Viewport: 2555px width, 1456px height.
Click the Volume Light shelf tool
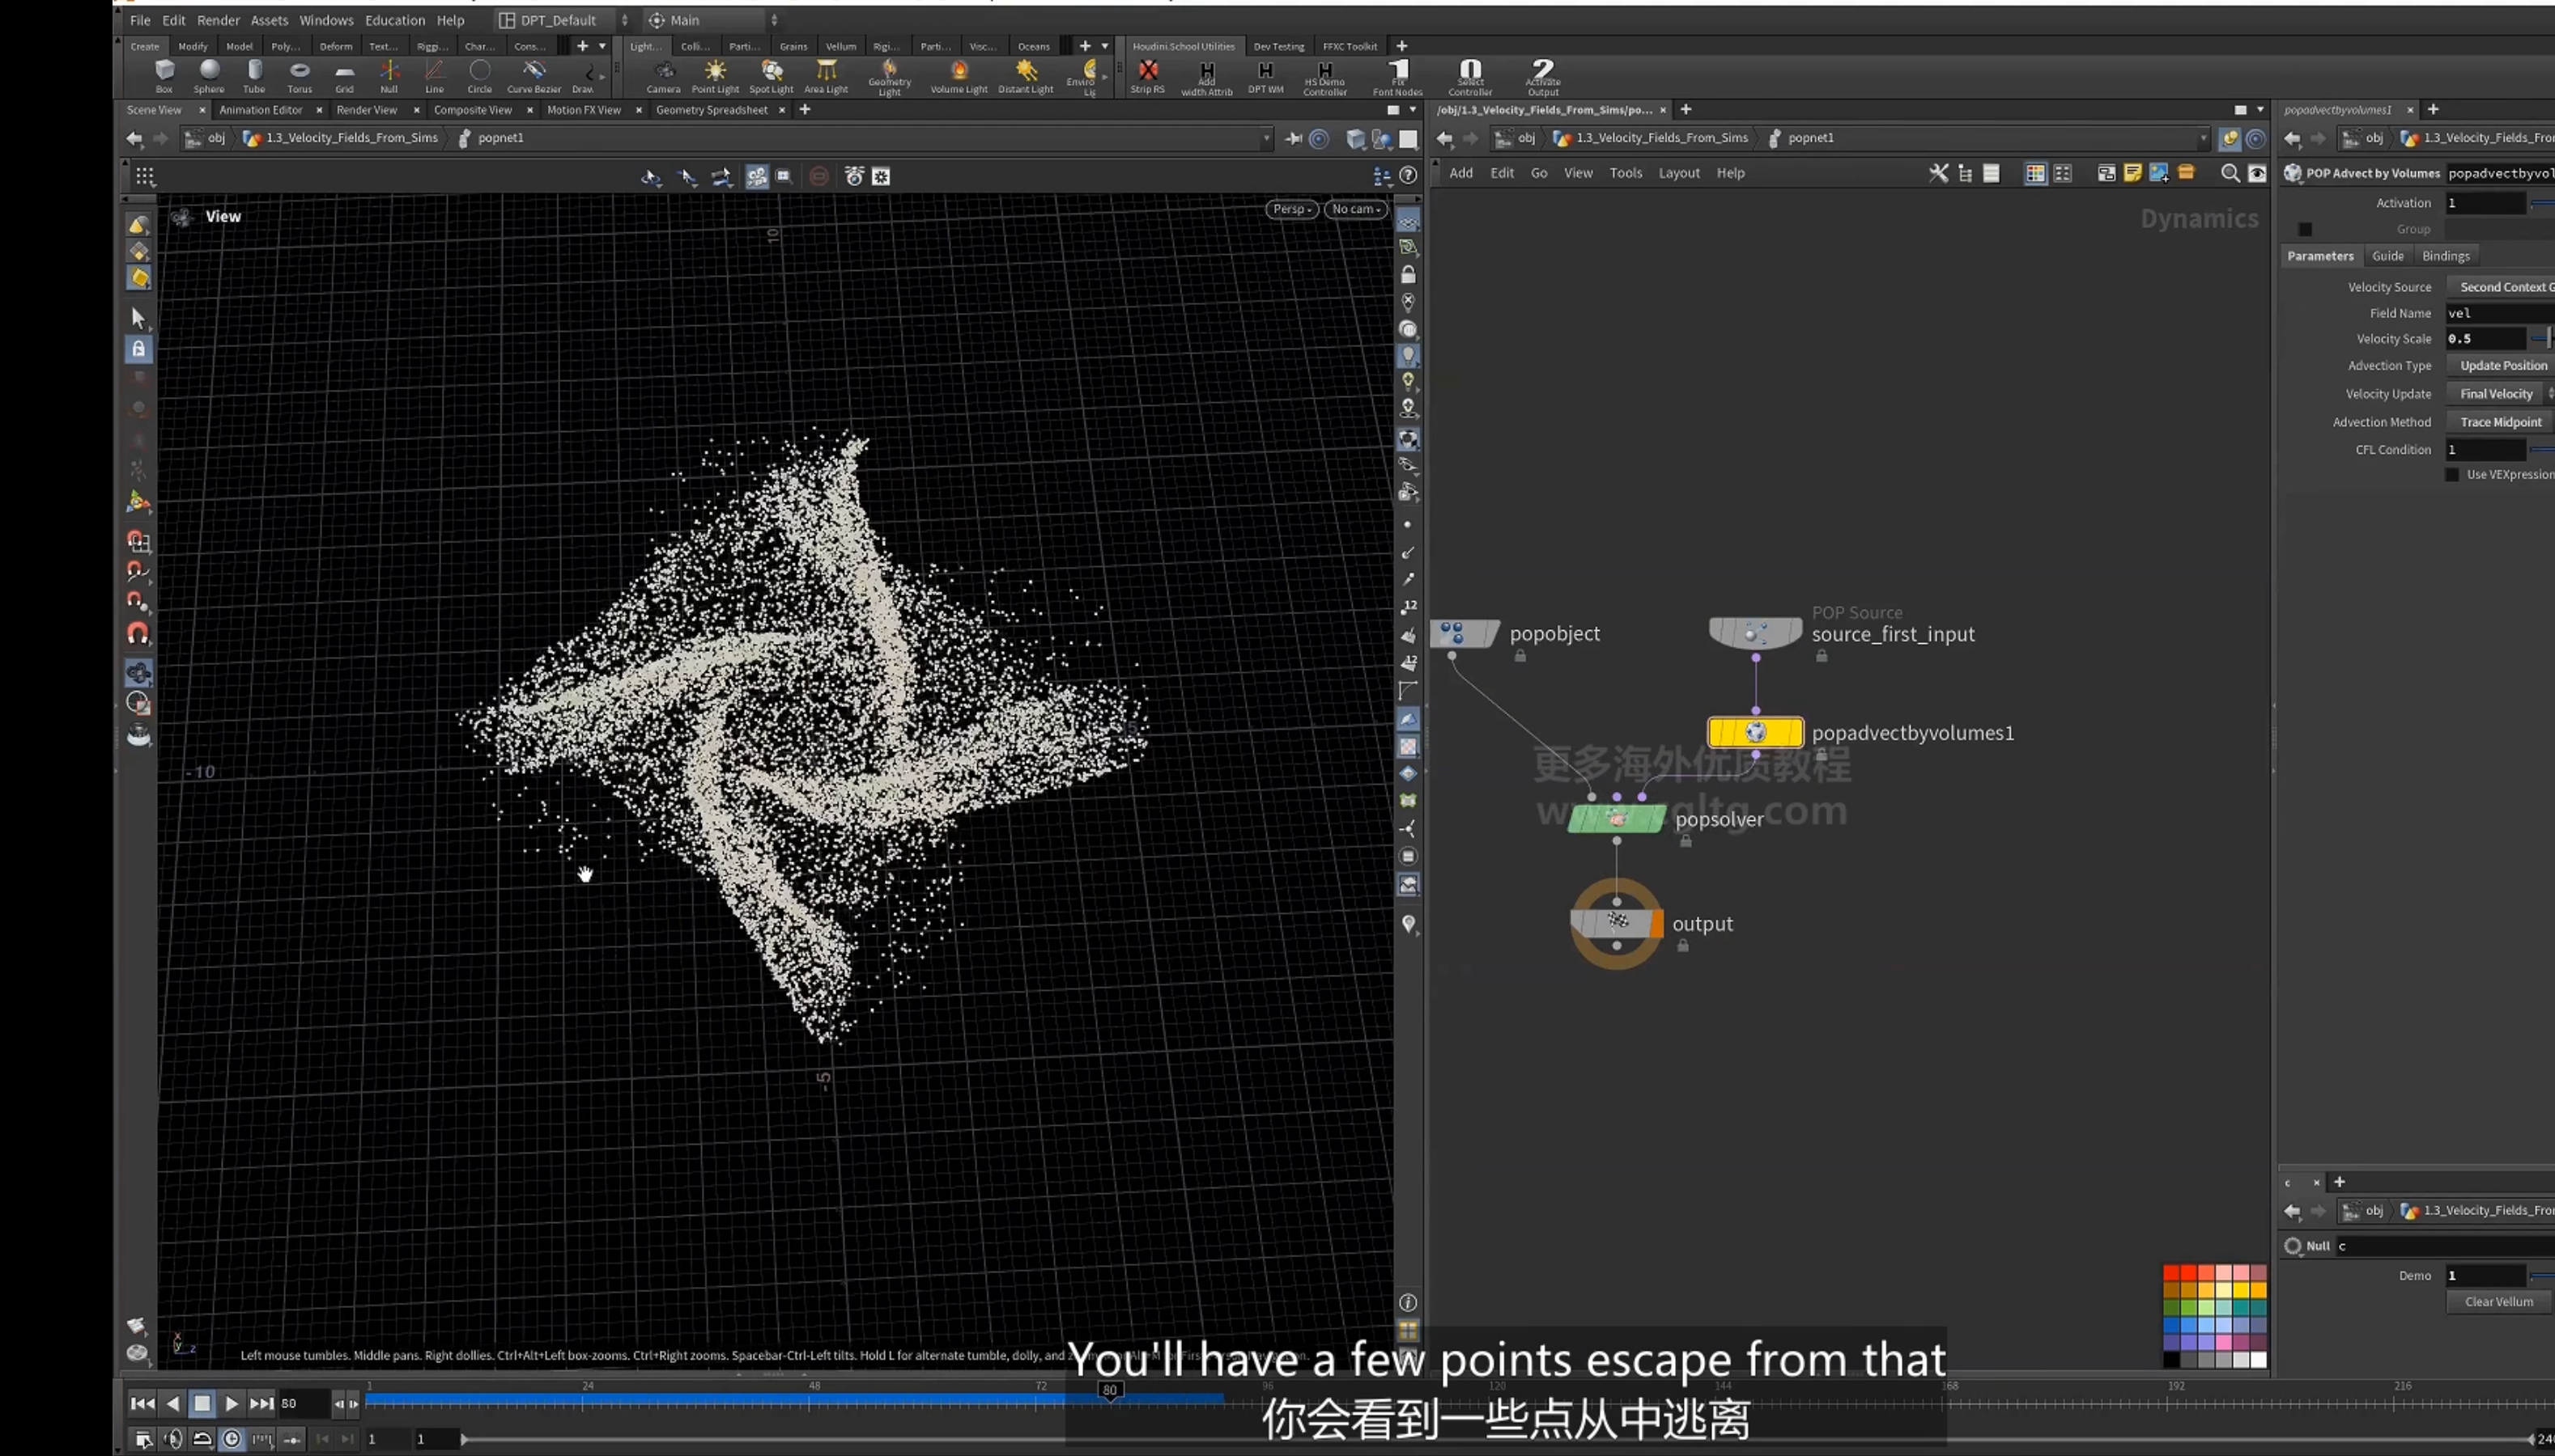[x=959, y=75]
